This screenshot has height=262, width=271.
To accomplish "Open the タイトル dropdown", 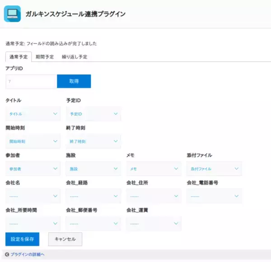I will 33,114.
